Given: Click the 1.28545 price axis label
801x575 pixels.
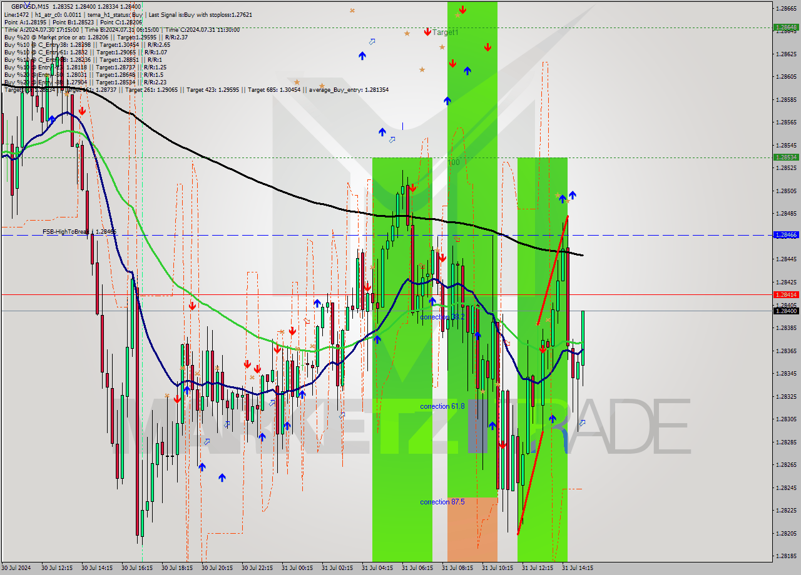Looking at the screenshot, I should point(786,145).
